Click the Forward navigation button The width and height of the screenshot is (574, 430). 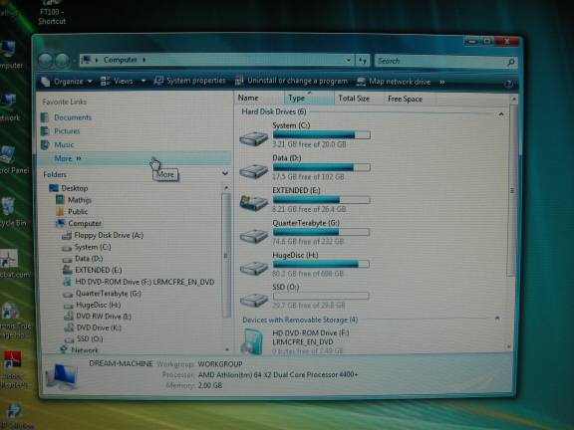62,61
